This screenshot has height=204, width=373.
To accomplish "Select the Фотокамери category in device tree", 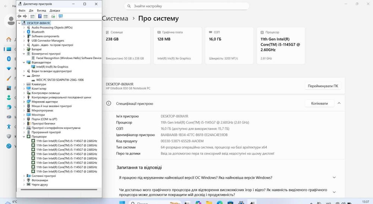I will (x=40, y=180).
